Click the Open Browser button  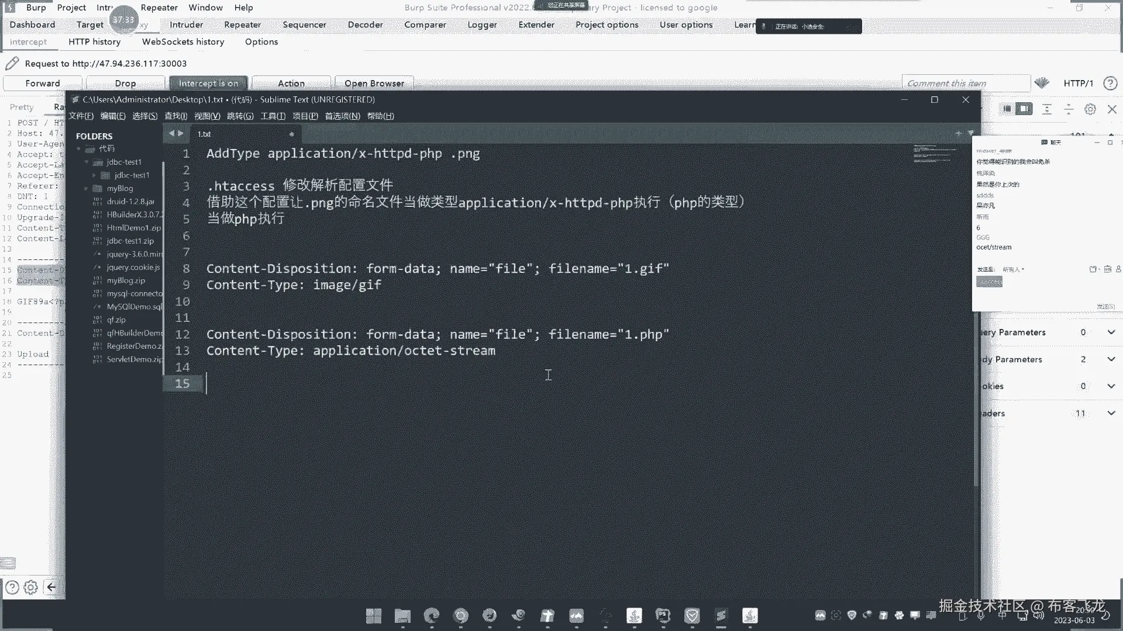point(374,83)
